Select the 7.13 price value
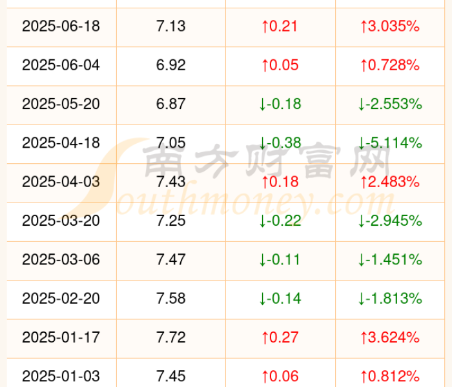Screen dimensions: 452x387 point(170,26)
